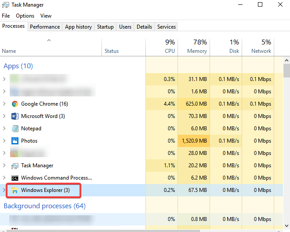The image size is (290, 232).
Task: Click background process memory value 0.8 MB
Action: tap(199, 219)
